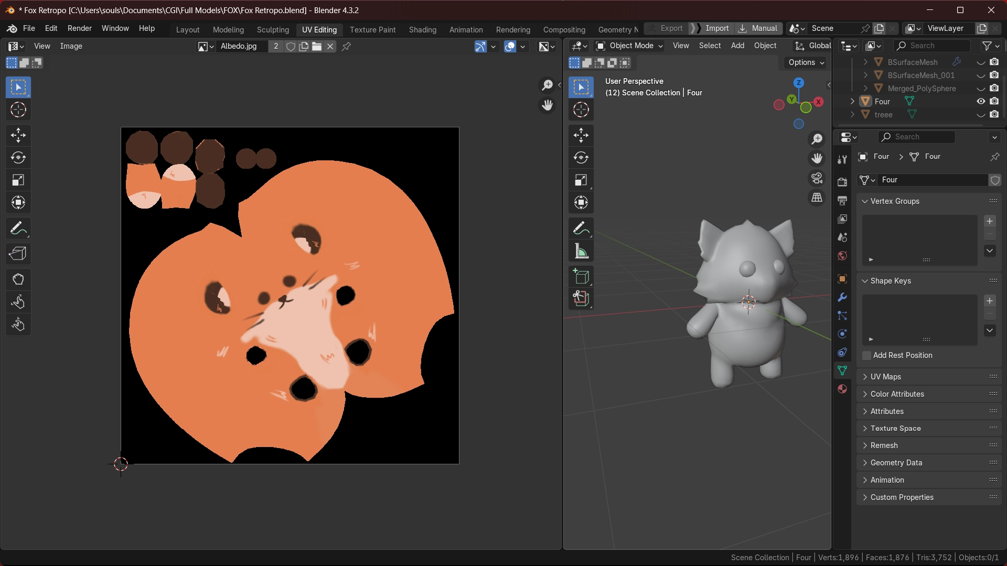Switch to the Texture Paint workspace tab

372,29
